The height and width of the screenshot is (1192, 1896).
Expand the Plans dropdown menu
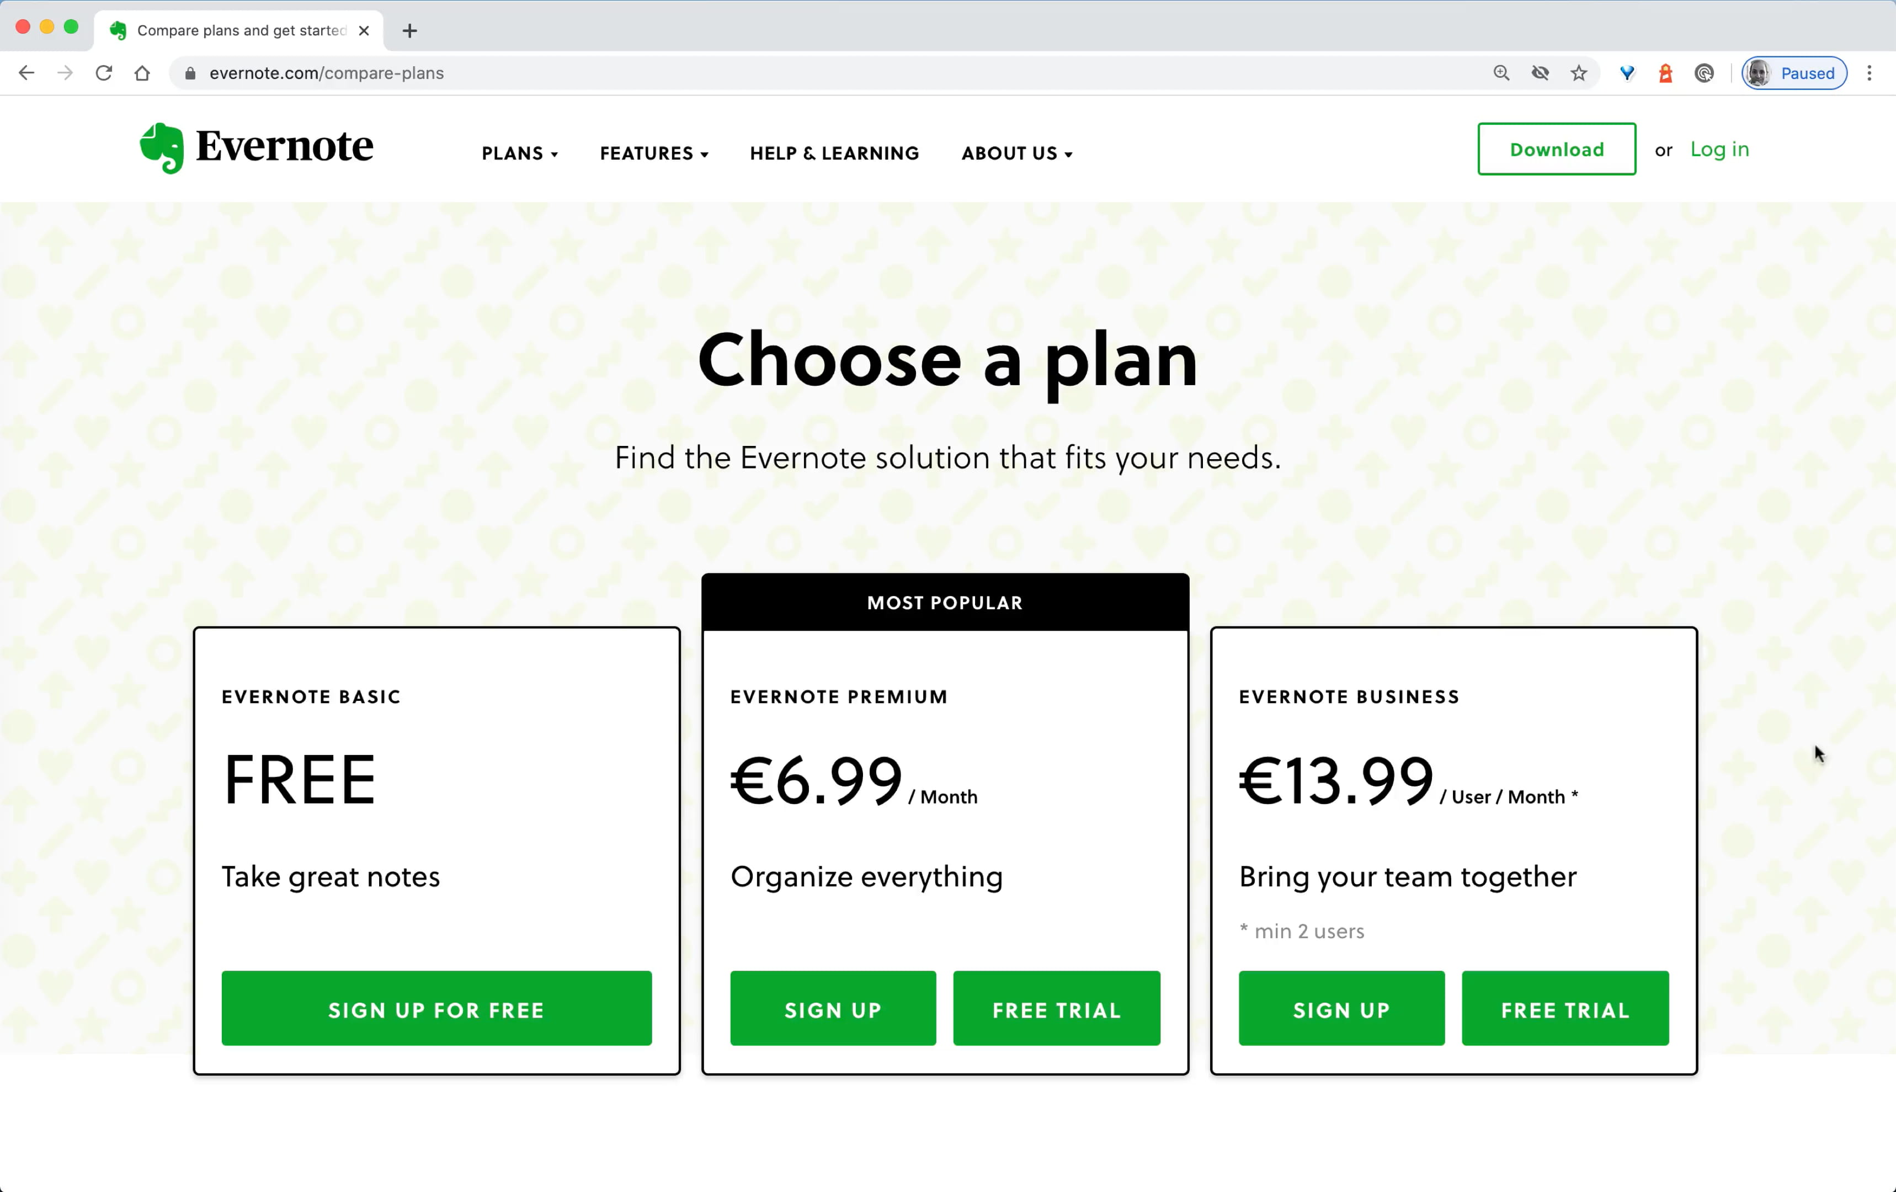pyautogui.click(x=520, y=153)
